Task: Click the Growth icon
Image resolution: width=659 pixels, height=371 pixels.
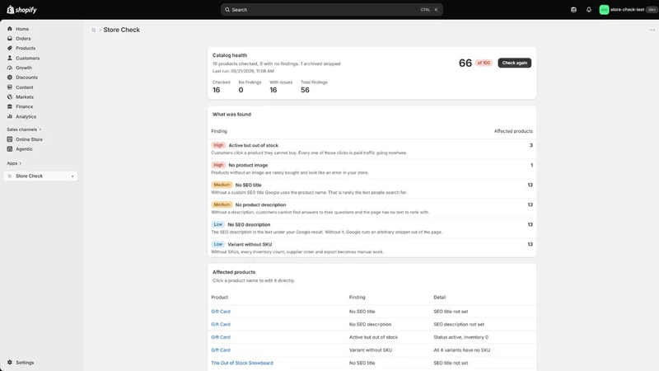Action: point(10,68)
